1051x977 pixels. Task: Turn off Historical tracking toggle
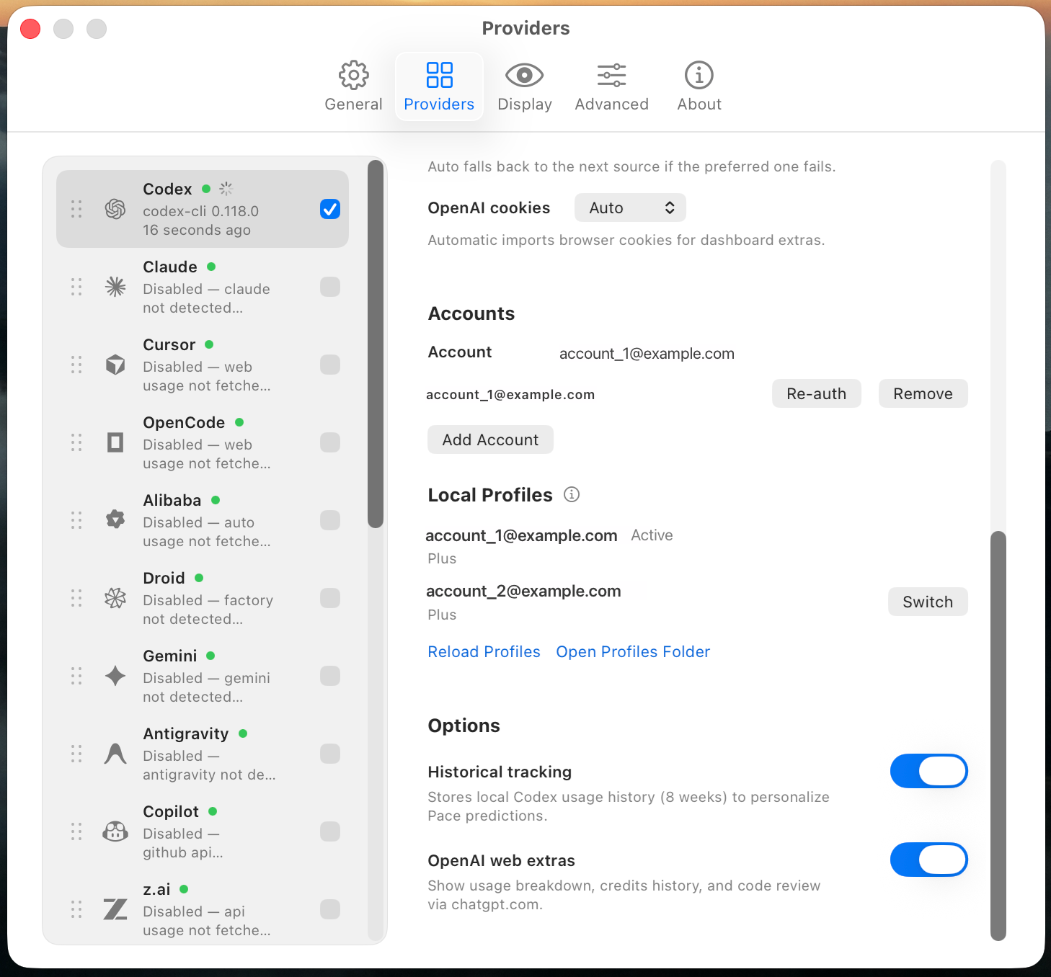pyautogui.click(x=928, y=771)
